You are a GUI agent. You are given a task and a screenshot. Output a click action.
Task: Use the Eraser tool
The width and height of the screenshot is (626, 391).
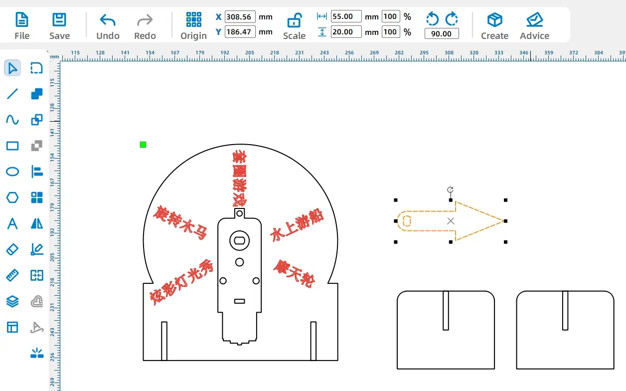(x=12, y=249)
